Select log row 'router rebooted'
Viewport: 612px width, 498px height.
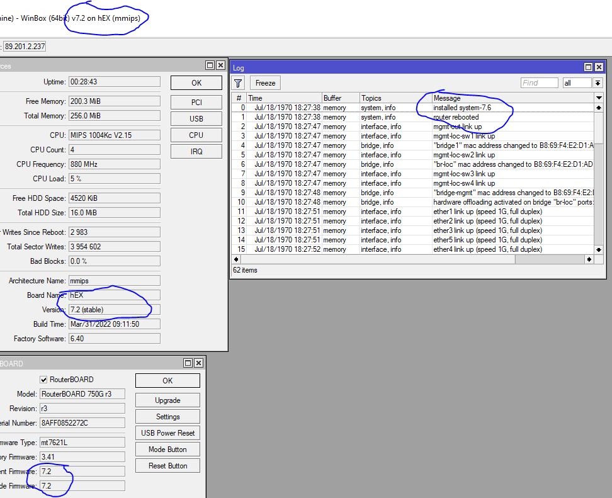pyautogui.click(x=413, y=117)
